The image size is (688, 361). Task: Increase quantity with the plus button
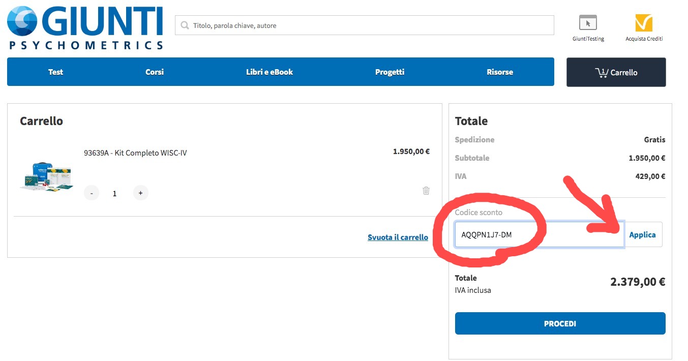[x=140, y=193]
